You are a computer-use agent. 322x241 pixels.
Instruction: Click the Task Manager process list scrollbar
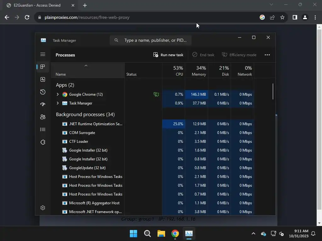click(273, 91)
